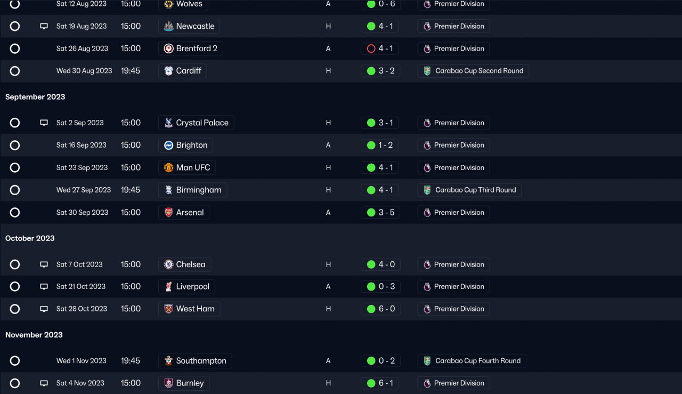Click the Cardiff club crest icon
This screenshot has height=394, width=682.
[168, 71]
